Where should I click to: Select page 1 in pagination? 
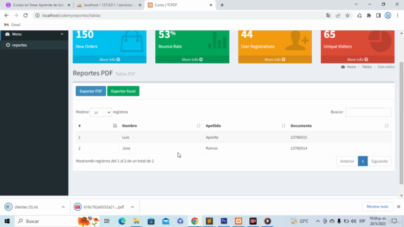pyautogui.click(x=362, y=161)
